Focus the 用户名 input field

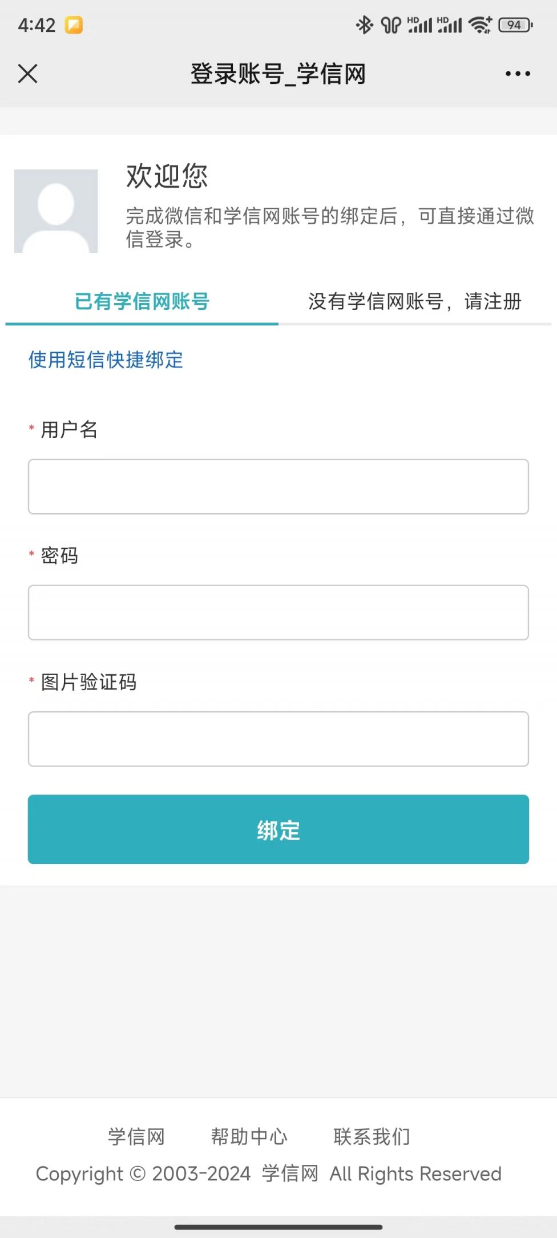[x=278, y=486]
